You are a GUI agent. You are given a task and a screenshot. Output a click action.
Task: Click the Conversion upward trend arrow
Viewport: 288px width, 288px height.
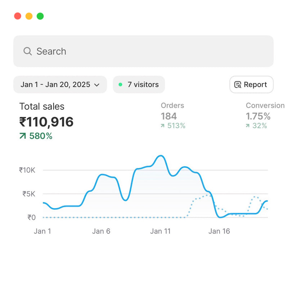248,126
